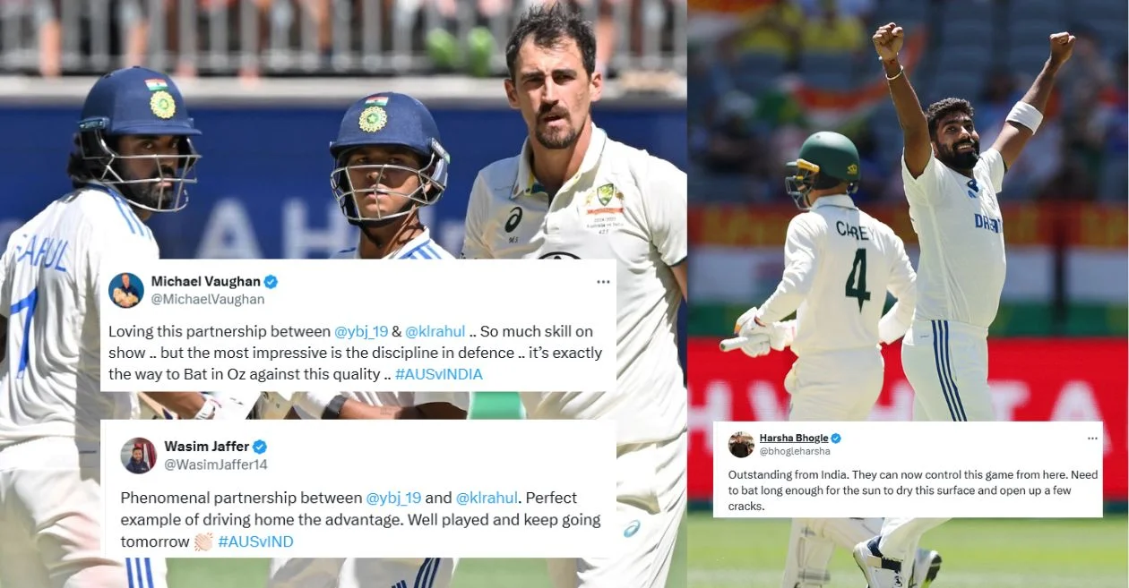Screen dimensions: 1129x588
Task: Click @klrahul mention in Vaughan's tweet
Action: click(437, 331)
